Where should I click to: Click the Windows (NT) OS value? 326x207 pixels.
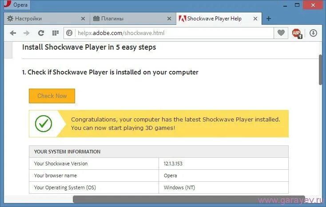point(179,187)
